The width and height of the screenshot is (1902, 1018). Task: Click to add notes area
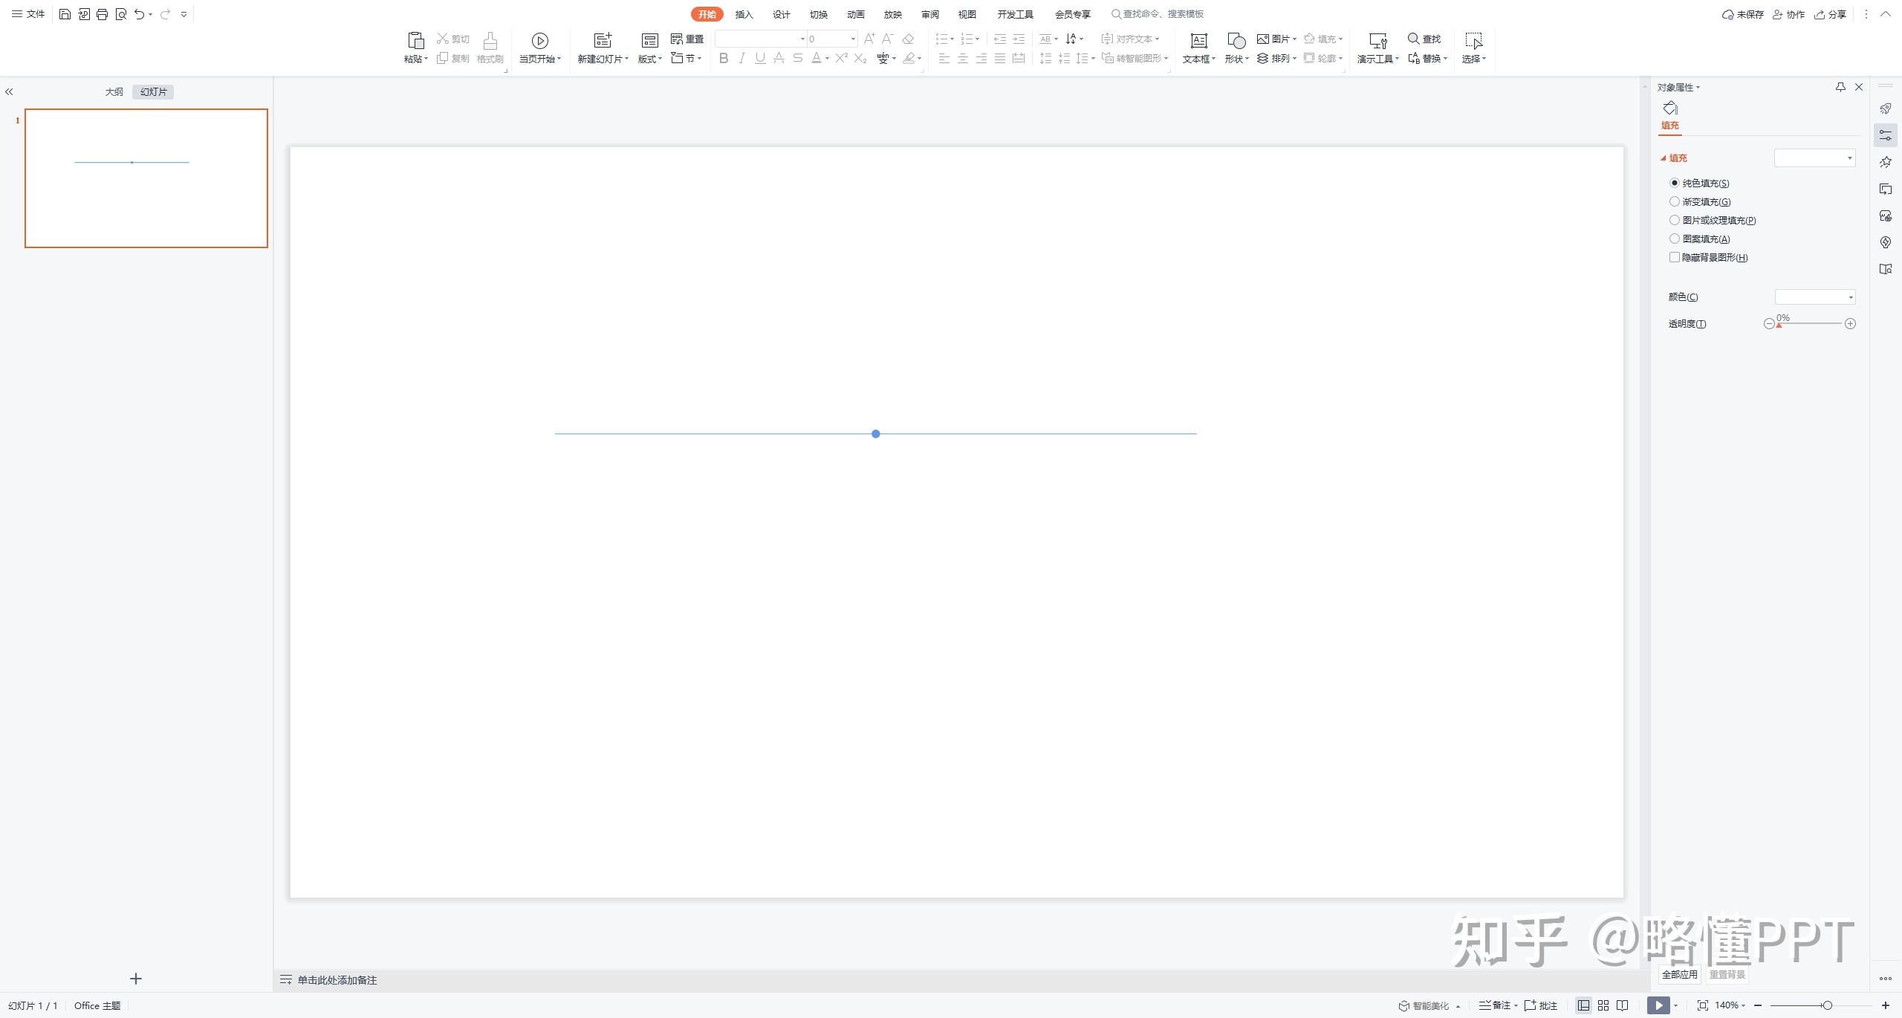tap(337, 980)
